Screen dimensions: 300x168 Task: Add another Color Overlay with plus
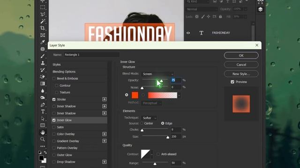tap(104, 134)
